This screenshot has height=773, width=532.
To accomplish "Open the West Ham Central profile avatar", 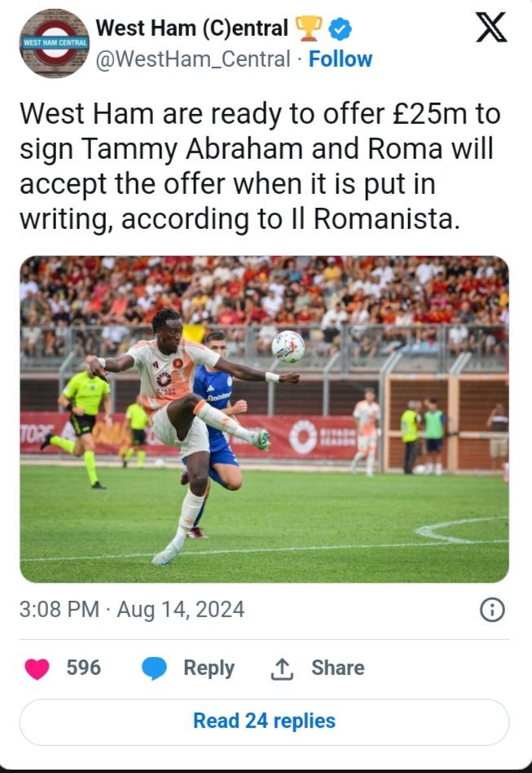I will click(x=55, y=43).
